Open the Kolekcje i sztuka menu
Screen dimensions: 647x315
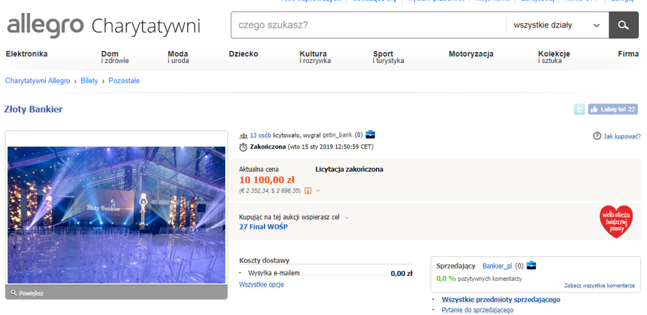554,57
